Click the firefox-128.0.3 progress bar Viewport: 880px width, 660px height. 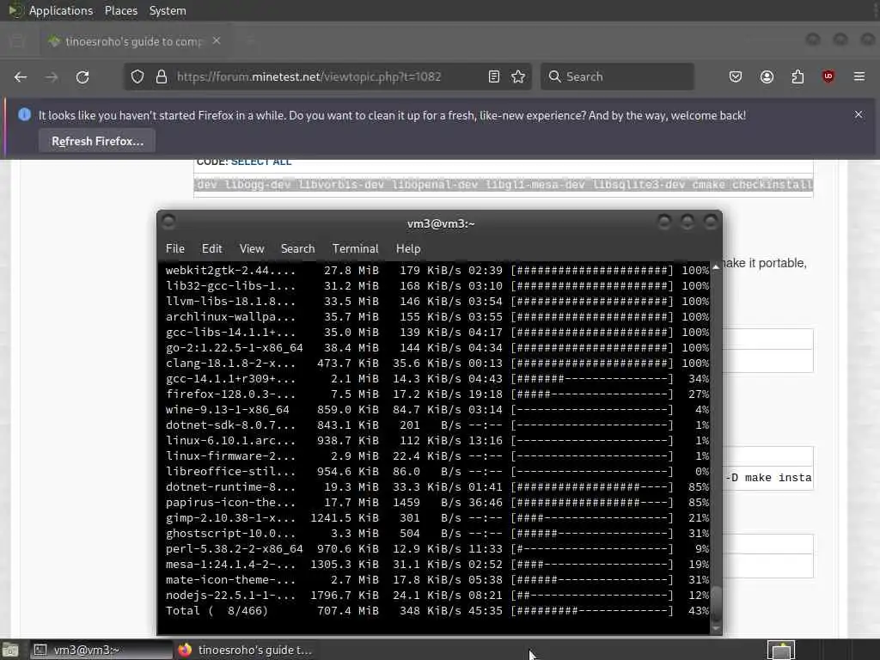click(x=592, y=394)
